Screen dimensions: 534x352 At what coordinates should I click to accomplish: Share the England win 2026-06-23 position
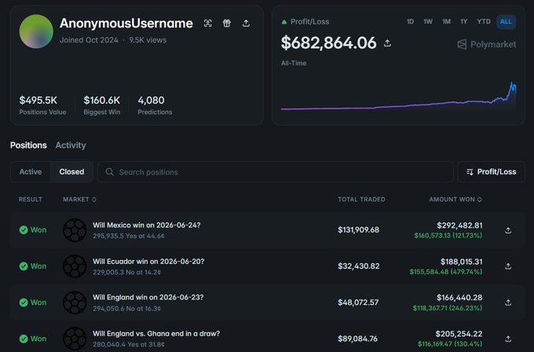click(x=508, y=302)
